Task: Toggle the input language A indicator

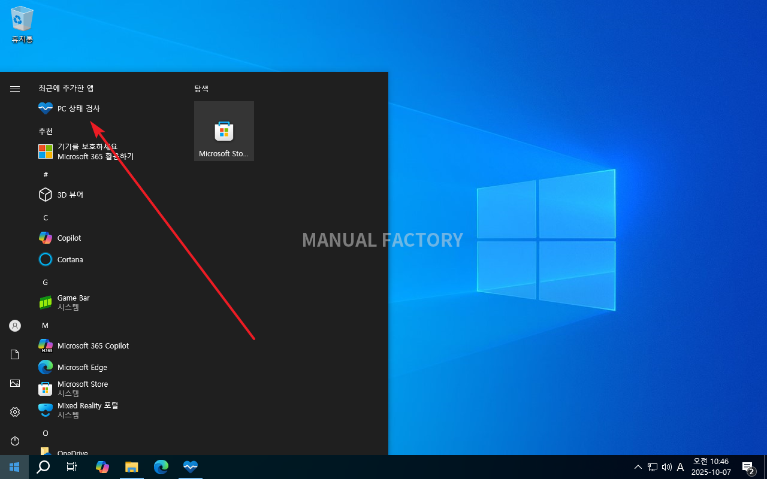Action: (x=680, y=467)
